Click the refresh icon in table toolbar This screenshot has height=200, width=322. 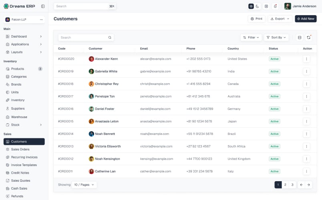click(308, 37)
